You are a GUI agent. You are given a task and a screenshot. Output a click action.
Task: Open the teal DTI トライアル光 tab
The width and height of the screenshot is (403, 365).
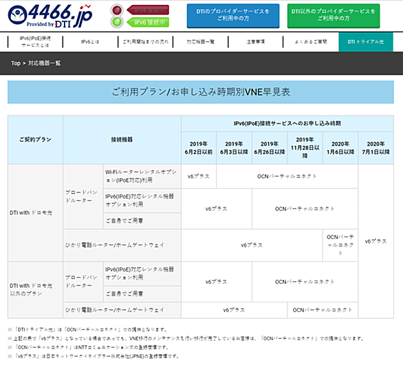365,42
